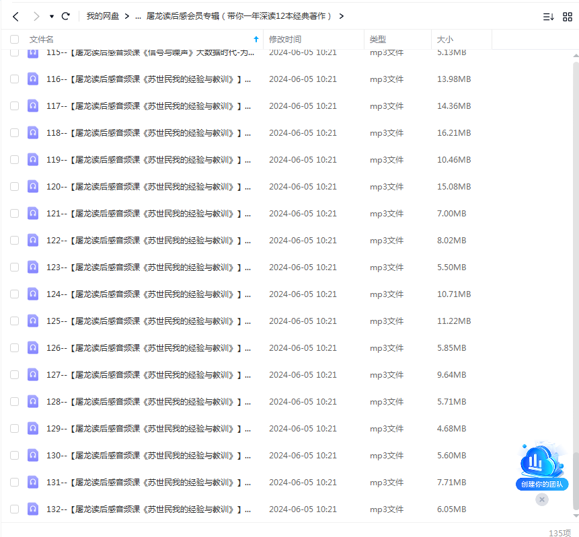Click the mp3 audio icon of file 116
The height and width of the screenshot is (537, 579).
pos(32,79)
